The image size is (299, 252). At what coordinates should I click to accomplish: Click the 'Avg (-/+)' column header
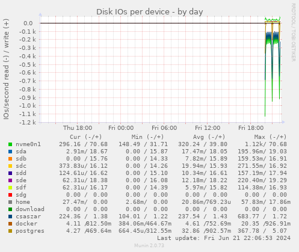click(209, 137)
